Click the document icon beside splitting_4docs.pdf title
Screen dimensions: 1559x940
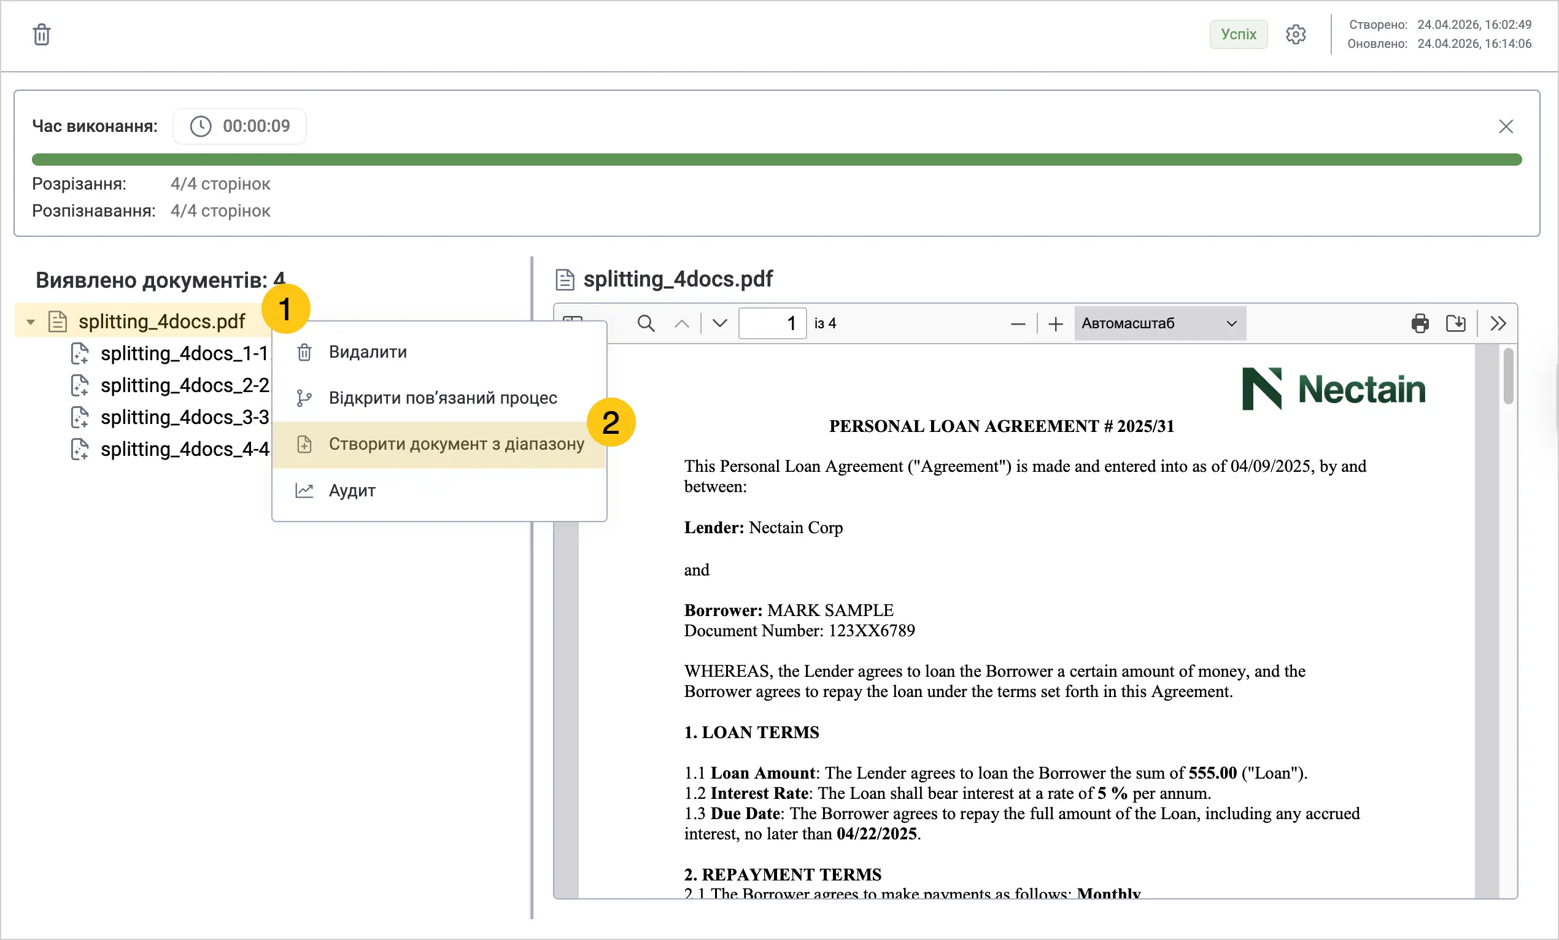[x=565, y=279]
